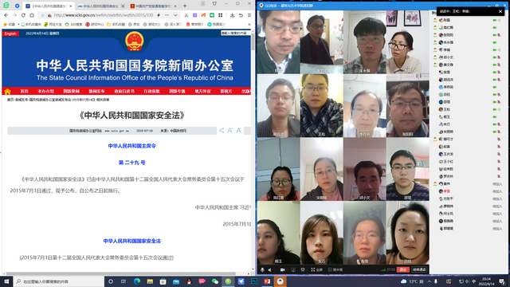Viewport: 510px width, 287px height.
Task: Show hidden system tray icons
Action: coord(430,281)
